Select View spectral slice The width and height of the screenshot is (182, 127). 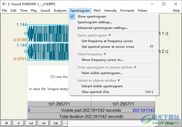tap(95, 92)
